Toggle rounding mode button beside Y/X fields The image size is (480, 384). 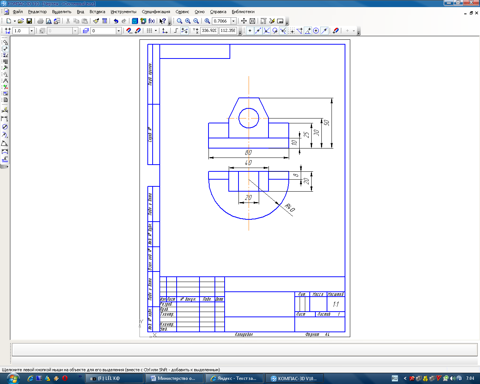click(x=184, y=31)
